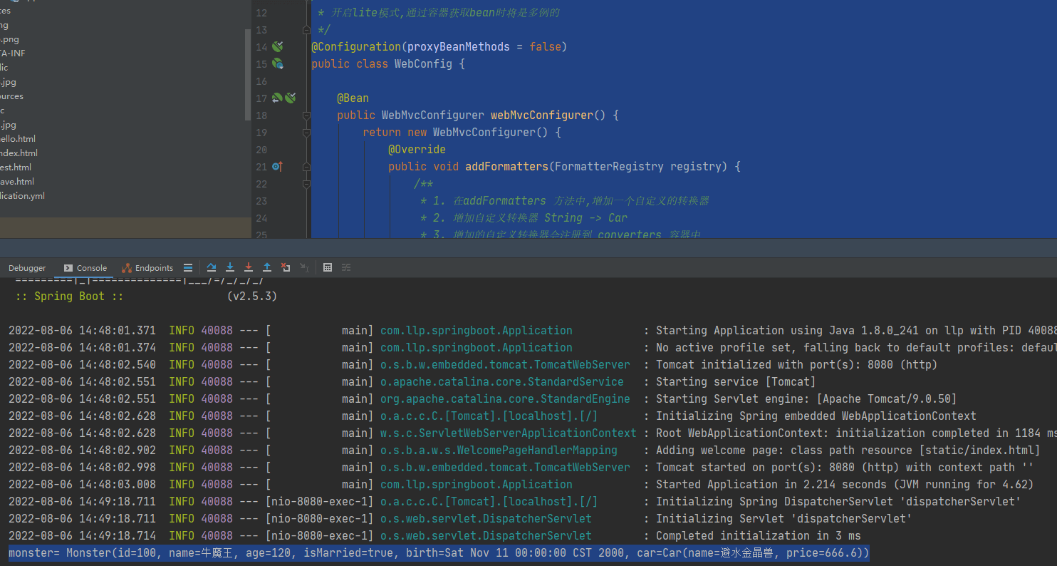
Task: Click the 'No active profile set' log message
Action: point(856,348)
